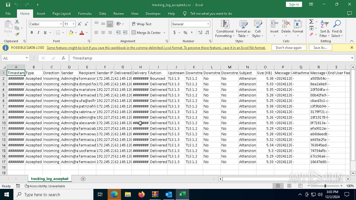Viewport: 356px width, 200px height.
Task: Open Cell Styles gallery
Action: (258, 29)
